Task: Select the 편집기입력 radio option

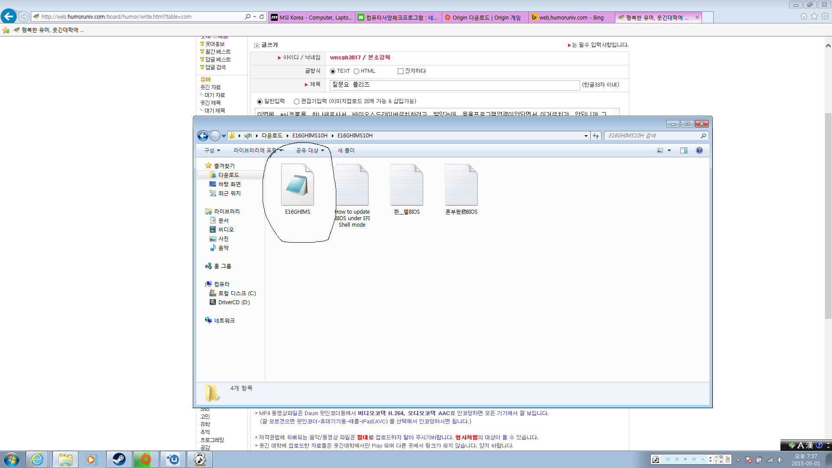Action: [296, 101]
